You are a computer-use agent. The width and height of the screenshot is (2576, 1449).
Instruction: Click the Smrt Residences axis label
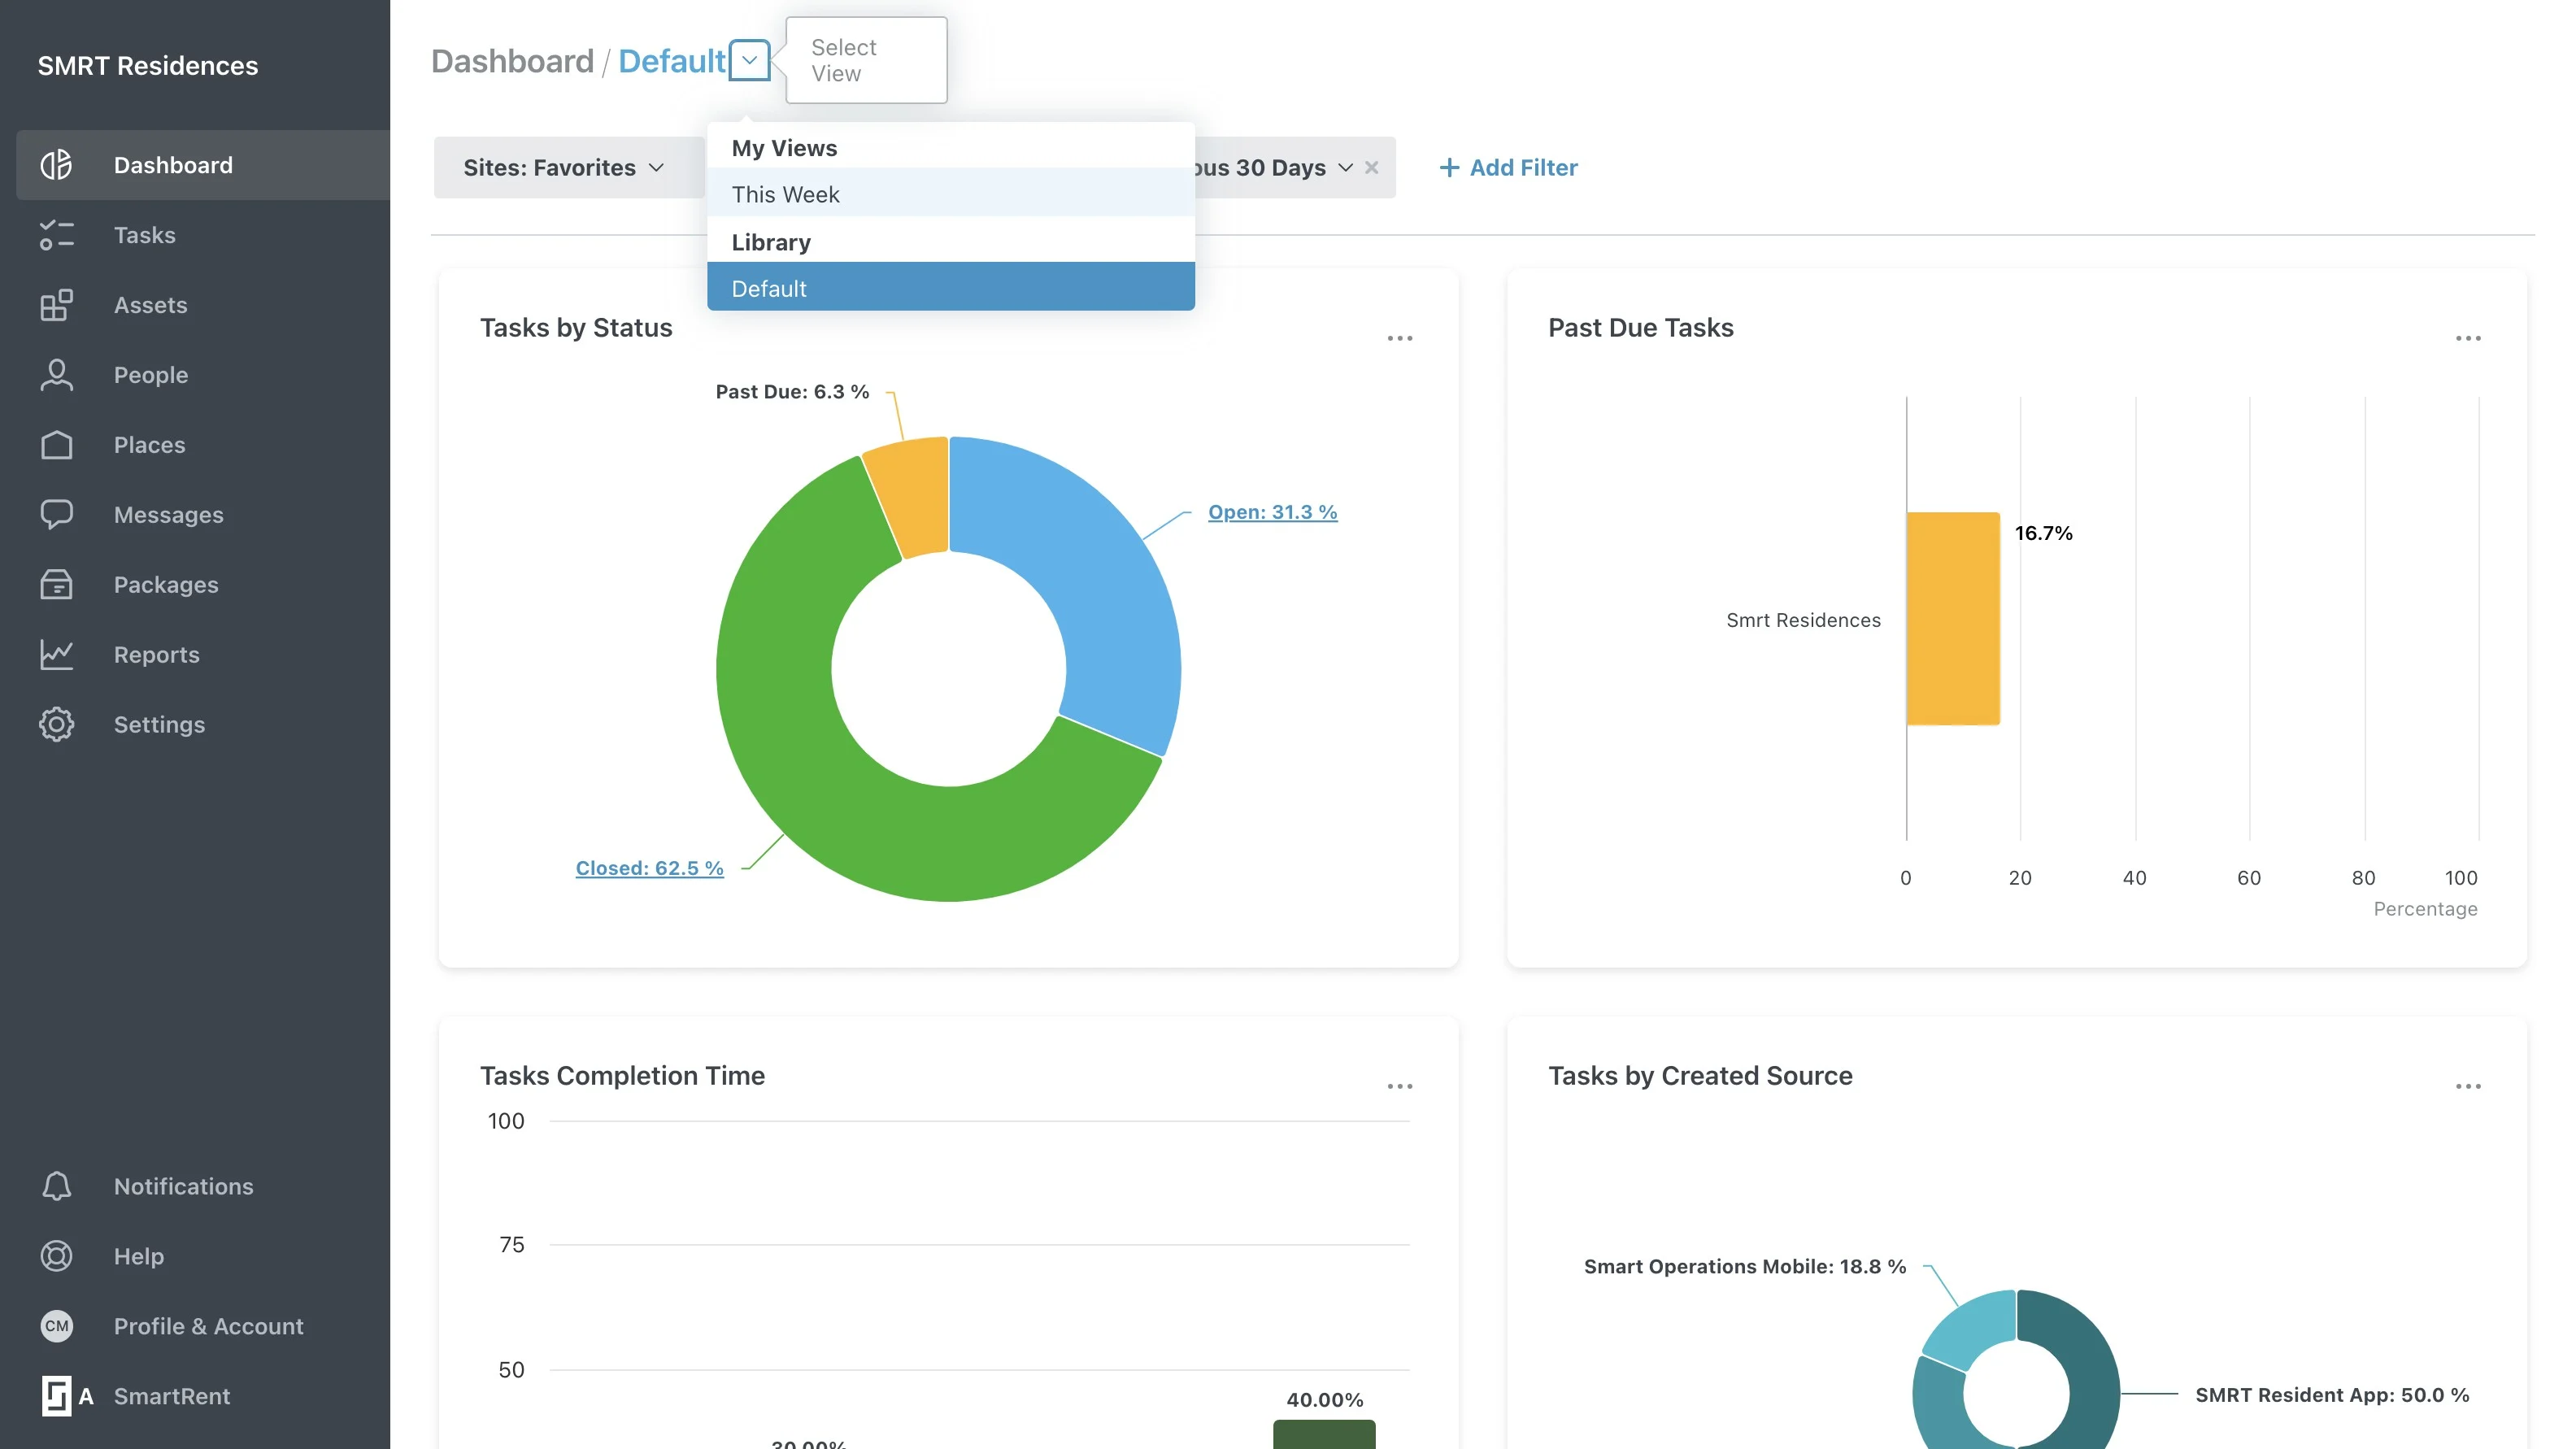pyautogui.click(x=1803, y=619)
